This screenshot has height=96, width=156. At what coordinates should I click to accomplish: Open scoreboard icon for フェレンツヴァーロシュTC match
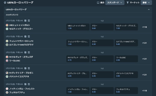29,37
